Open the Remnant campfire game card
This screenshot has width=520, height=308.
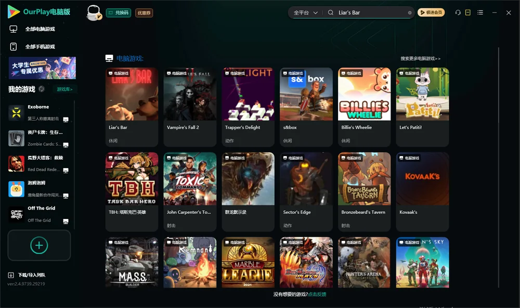(190, 262)
